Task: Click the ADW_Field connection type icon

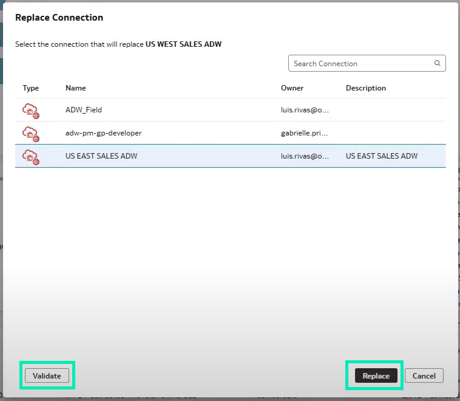Action: [30, 111]
